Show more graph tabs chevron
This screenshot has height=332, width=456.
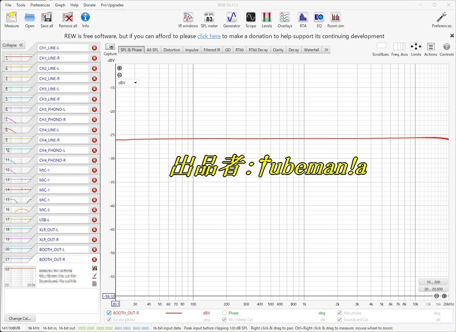(x=326, y=50)
